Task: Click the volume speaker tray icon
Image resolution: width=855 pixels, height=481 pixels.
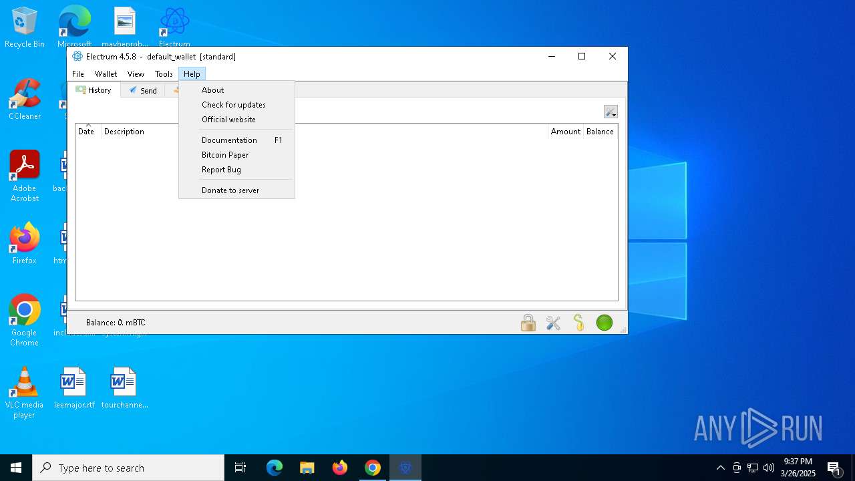Action: coord(769,468)
